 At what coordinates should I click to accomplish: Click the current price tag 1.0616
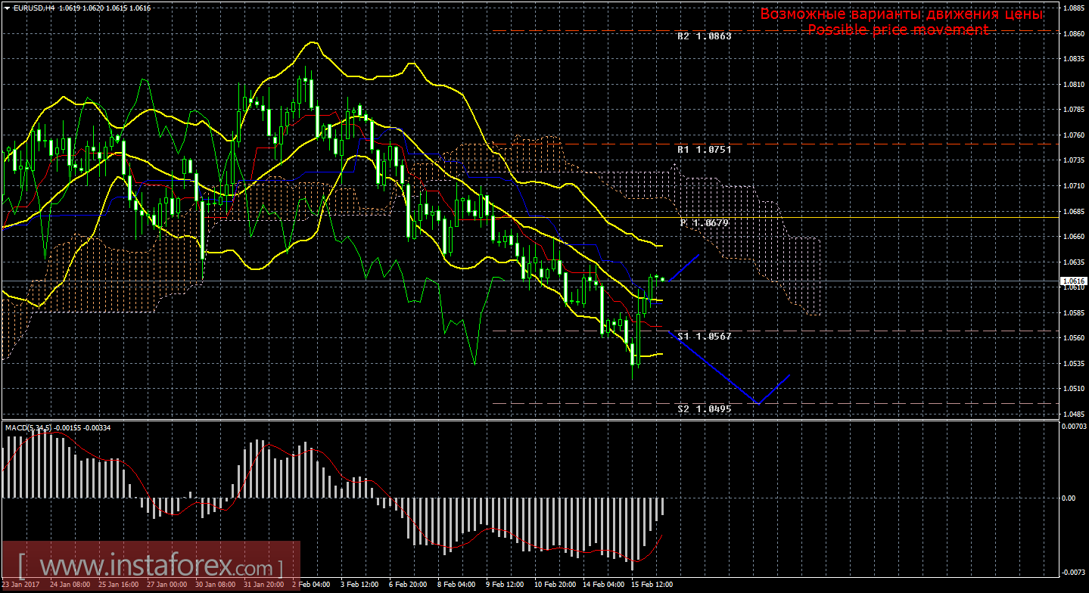(x=1072, y=281)
